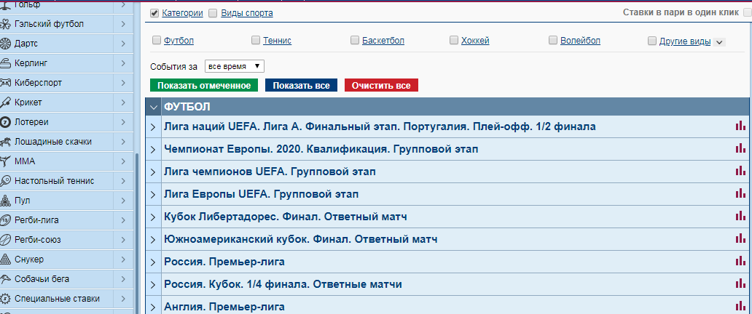Click the Gaelic football icon in sidebar

click(x=5, y=24)
